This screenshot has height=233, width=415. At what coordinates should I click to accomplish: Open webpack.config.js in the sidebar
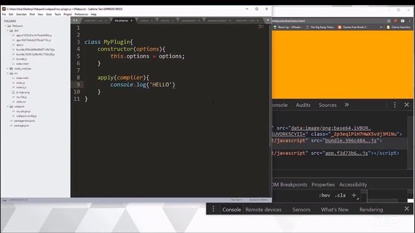coord(26,116)
